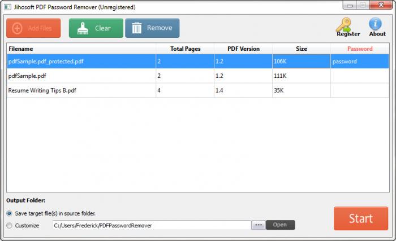The image size is (396, 241).
Task: Click the Remove trash can icon
Action: pyautogui.click(x=136, y=28)
